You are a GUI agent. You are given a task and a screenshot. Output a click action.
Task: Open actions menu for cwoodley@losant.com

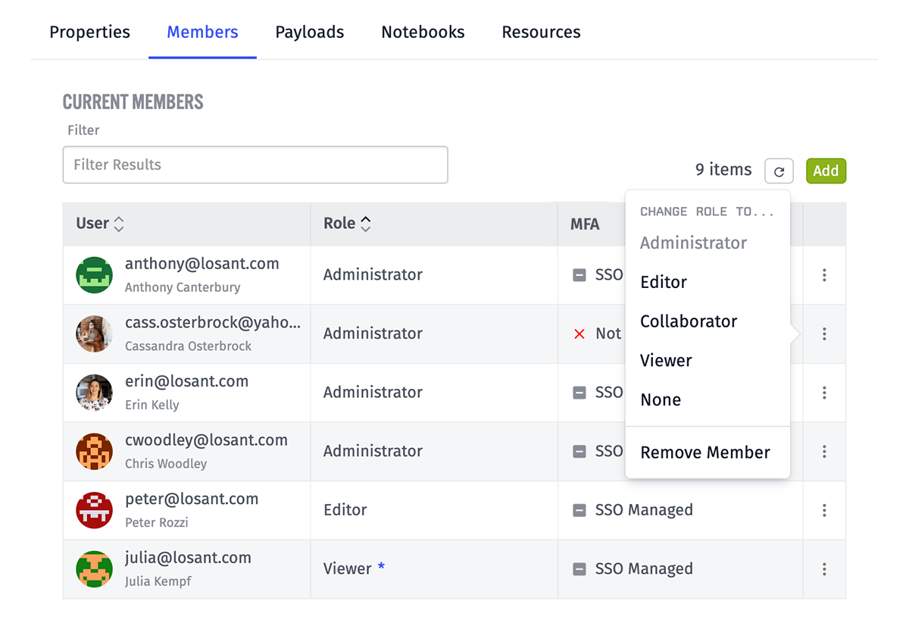tap(824, 451)
